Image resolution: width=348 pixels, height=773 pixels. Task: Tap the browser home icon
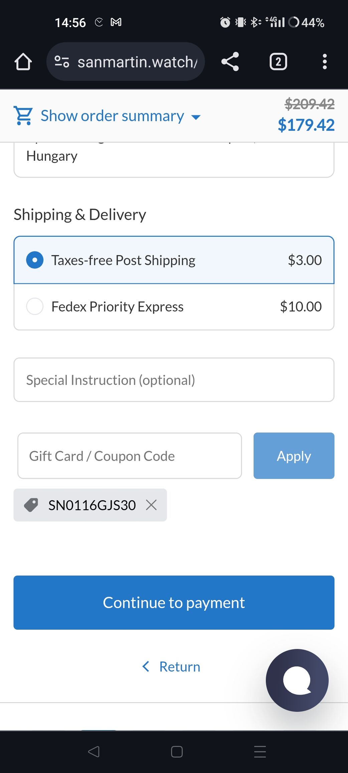[23, 62]
